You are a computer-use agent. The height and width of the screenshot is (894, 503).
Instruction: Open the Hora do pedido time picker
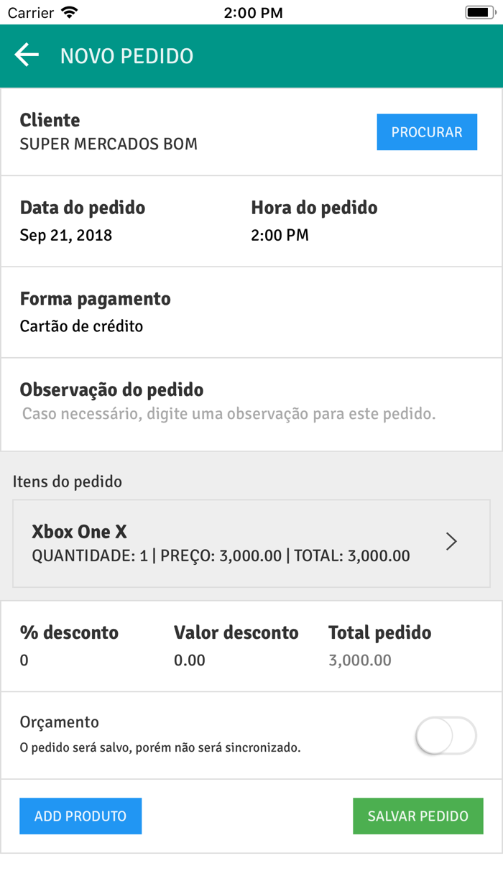(280, 235)
